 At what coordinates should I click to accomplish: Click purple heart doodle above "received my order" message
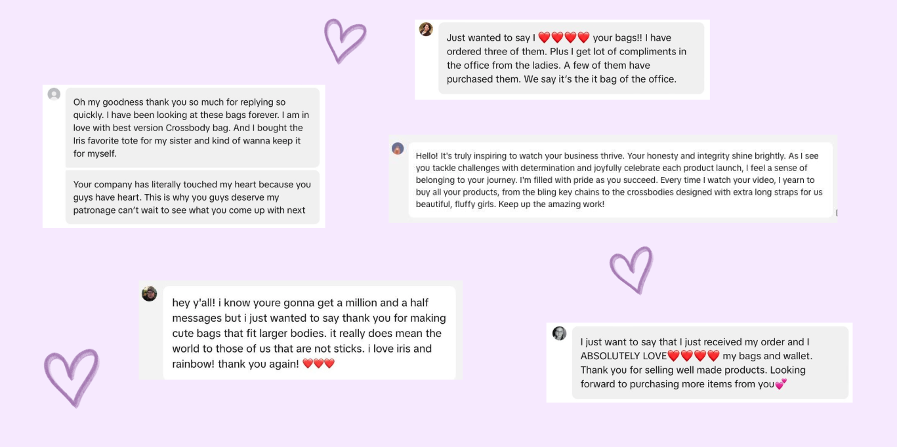(631, 269)
